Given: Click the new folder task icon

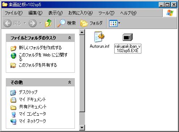Looking at the screenshot, I should coord(13,48).
